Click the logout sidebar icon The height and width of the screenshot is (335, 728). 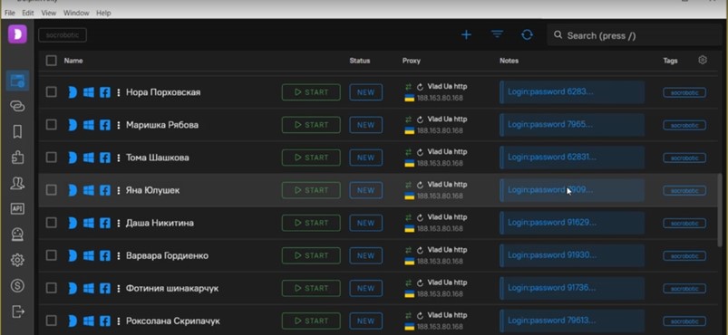point(17,311)
